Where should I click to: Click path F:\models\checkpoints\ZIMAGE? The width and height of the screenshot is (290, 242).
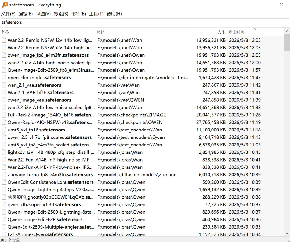tap(132, 115)
